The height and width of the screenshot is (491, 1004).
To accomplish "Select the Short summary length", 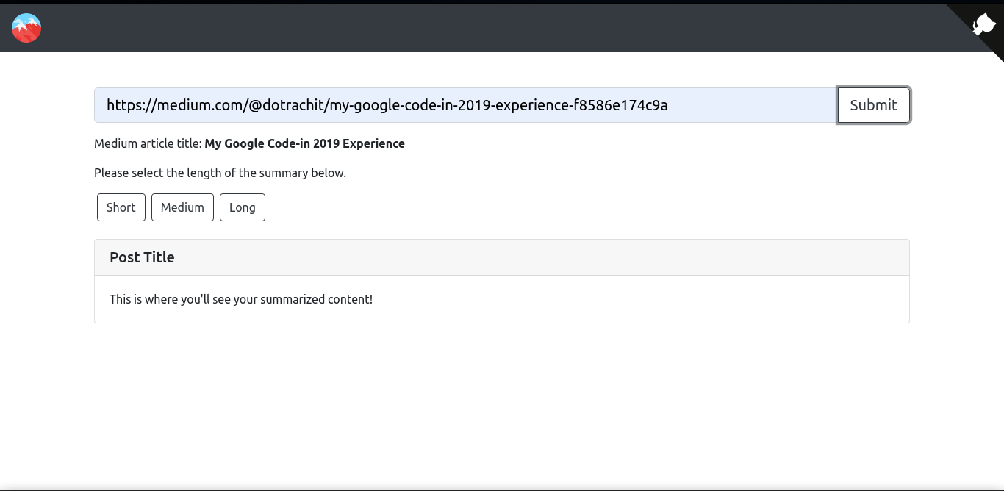I will pyautogui.click(x=121, y=207).
